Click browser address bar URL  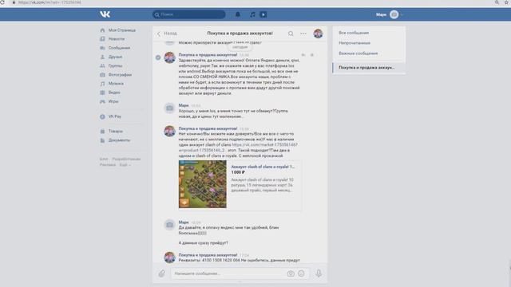[50, 2]
